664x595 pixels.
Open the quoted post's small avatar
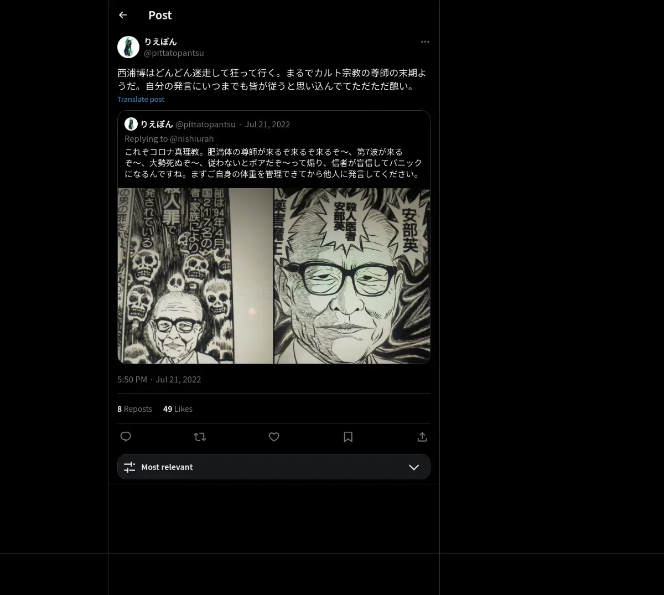[x=131, y=124]
